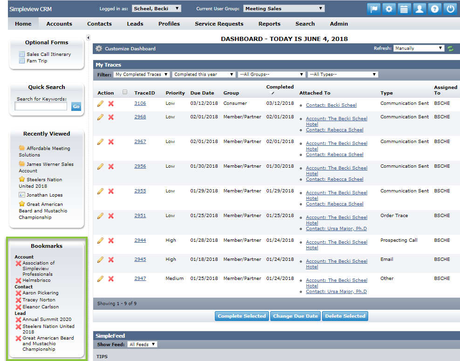The height and width of the screenshot is (361, 460).
Task: Sort by the Priority column header
Action: tap(175, 93)
